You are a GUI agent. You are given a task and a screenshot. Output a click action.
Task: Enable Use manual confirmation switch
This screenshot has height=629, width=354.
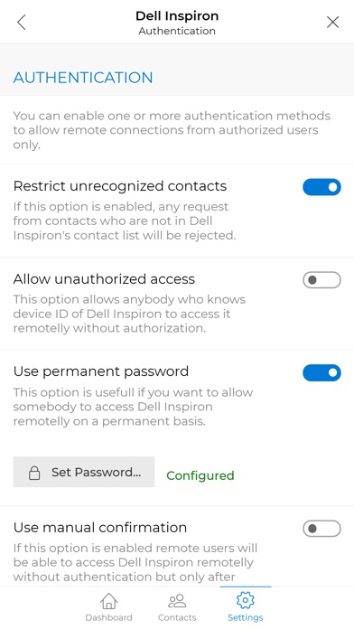(x=321, y=529)
